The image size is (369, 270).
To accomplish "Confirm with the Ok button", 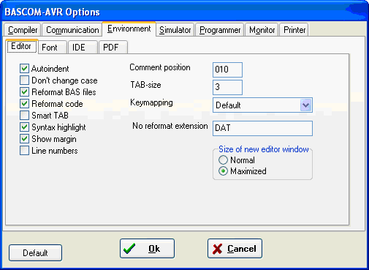I will (x=147, y=249).
